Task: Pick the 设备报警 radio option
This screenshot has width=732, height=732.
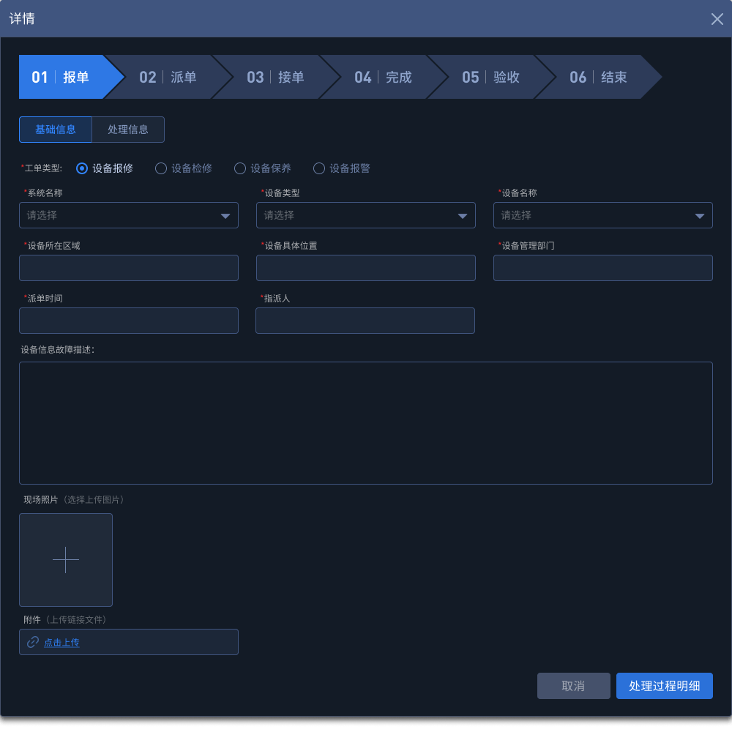Action: pos(319,168)
